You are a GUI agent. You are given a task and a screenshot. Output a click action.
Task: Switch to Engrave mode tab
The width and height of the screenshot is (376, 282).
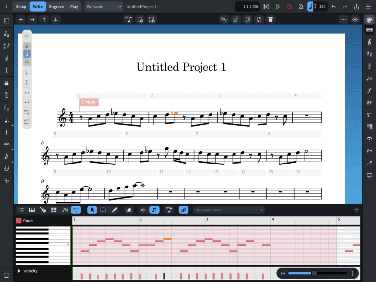click(x=56, y=7)
